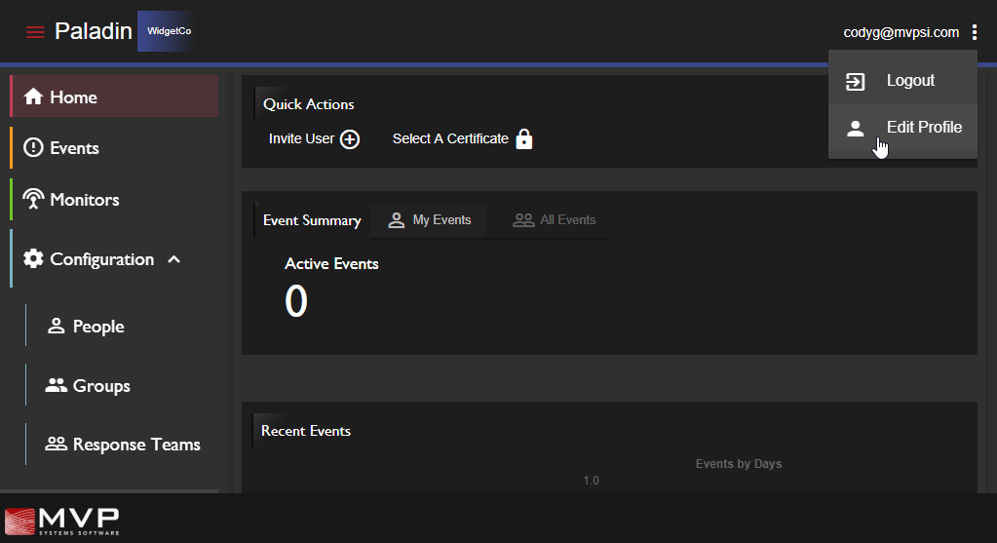Click the Logout exit arrow icon
Screen dimensions: 997x543
855,82
